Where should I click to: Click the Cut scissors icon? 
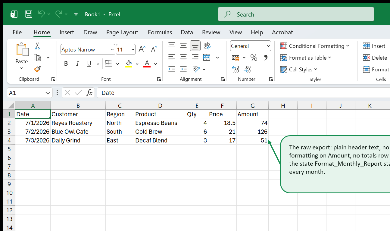[37, 46]
